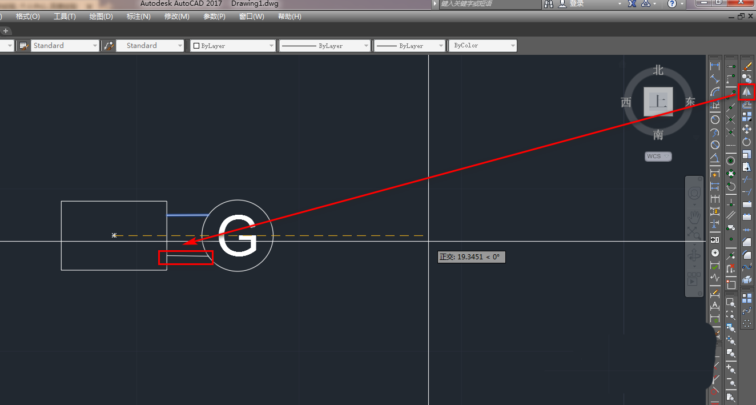The image size is (756, 405).
Task: Open the ByColor plot style dropdown
Action: click(x=483, y=46)
